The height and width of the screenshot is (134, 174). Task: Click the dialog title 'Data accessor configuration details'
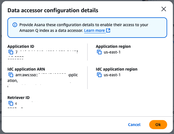(53, 11)
